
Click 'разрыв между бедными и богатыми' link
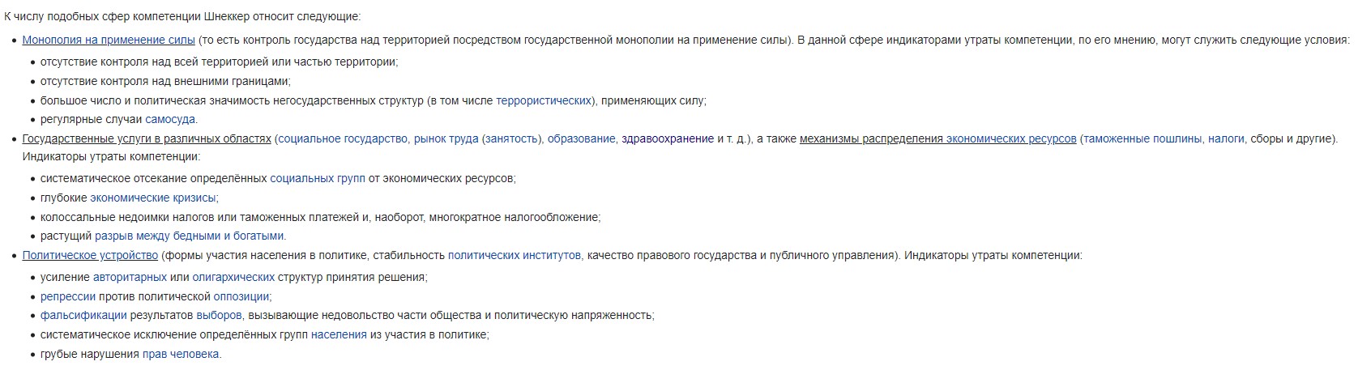[x=190, y=236]
